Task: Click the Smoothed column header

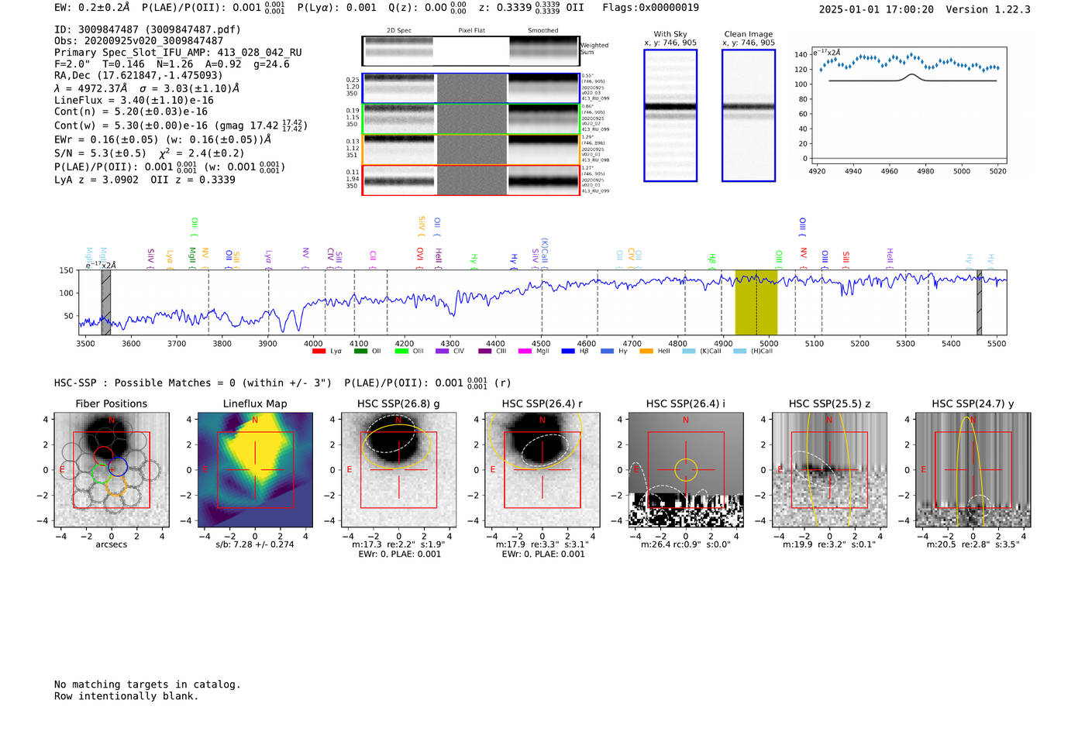Action: click(542, 31)
